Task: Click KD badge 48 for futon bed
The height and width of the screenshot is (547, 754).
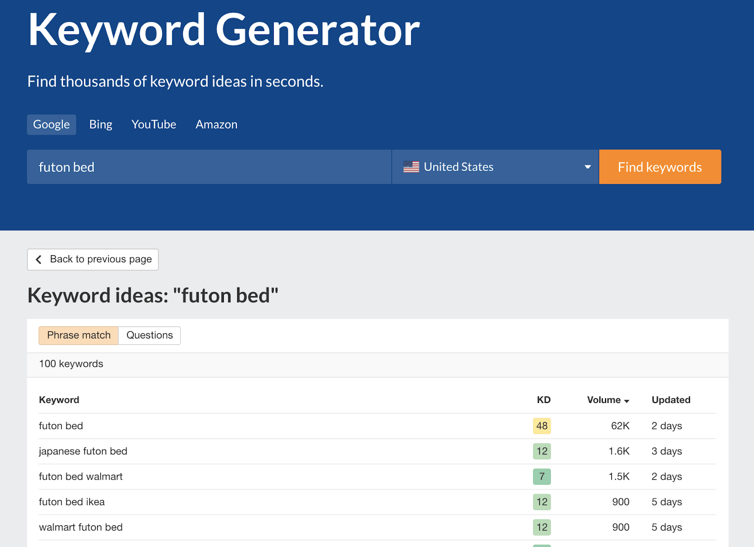Action: [541, 426]
